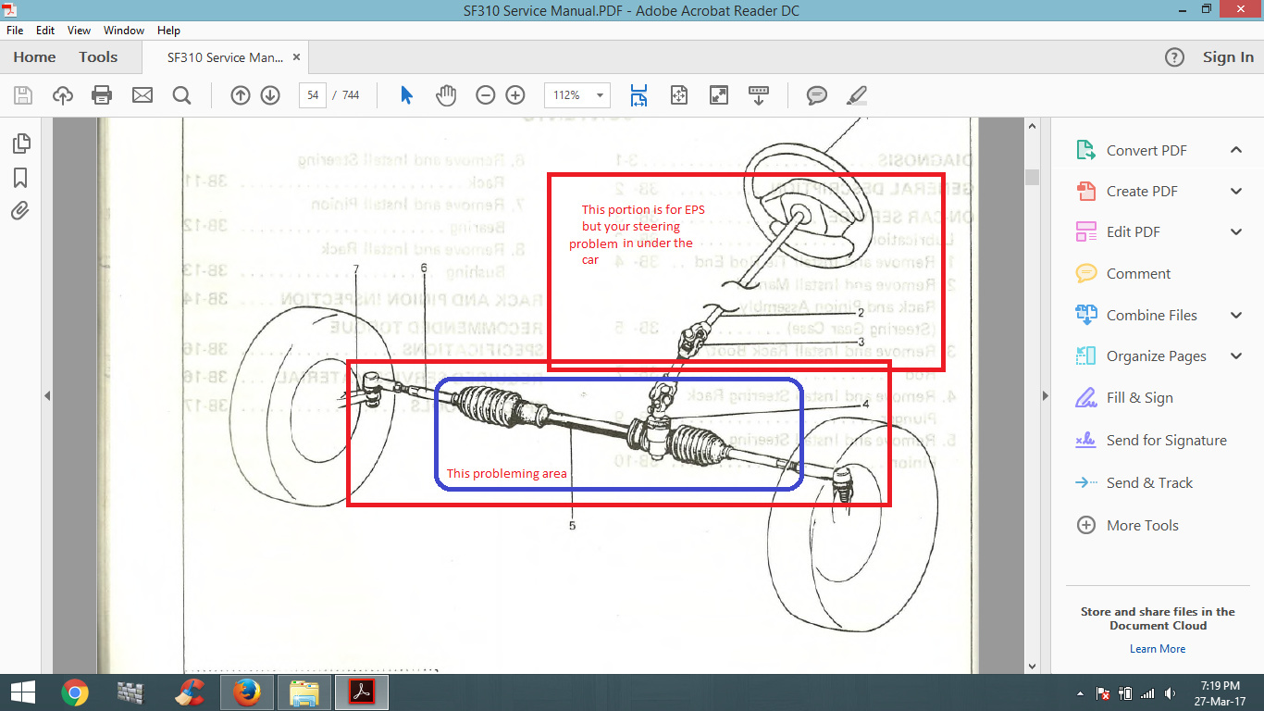The width and height of the screenshot is (1264, 711).
Task: Close the SF310 Service Manual tab
Action: [296, 57]
